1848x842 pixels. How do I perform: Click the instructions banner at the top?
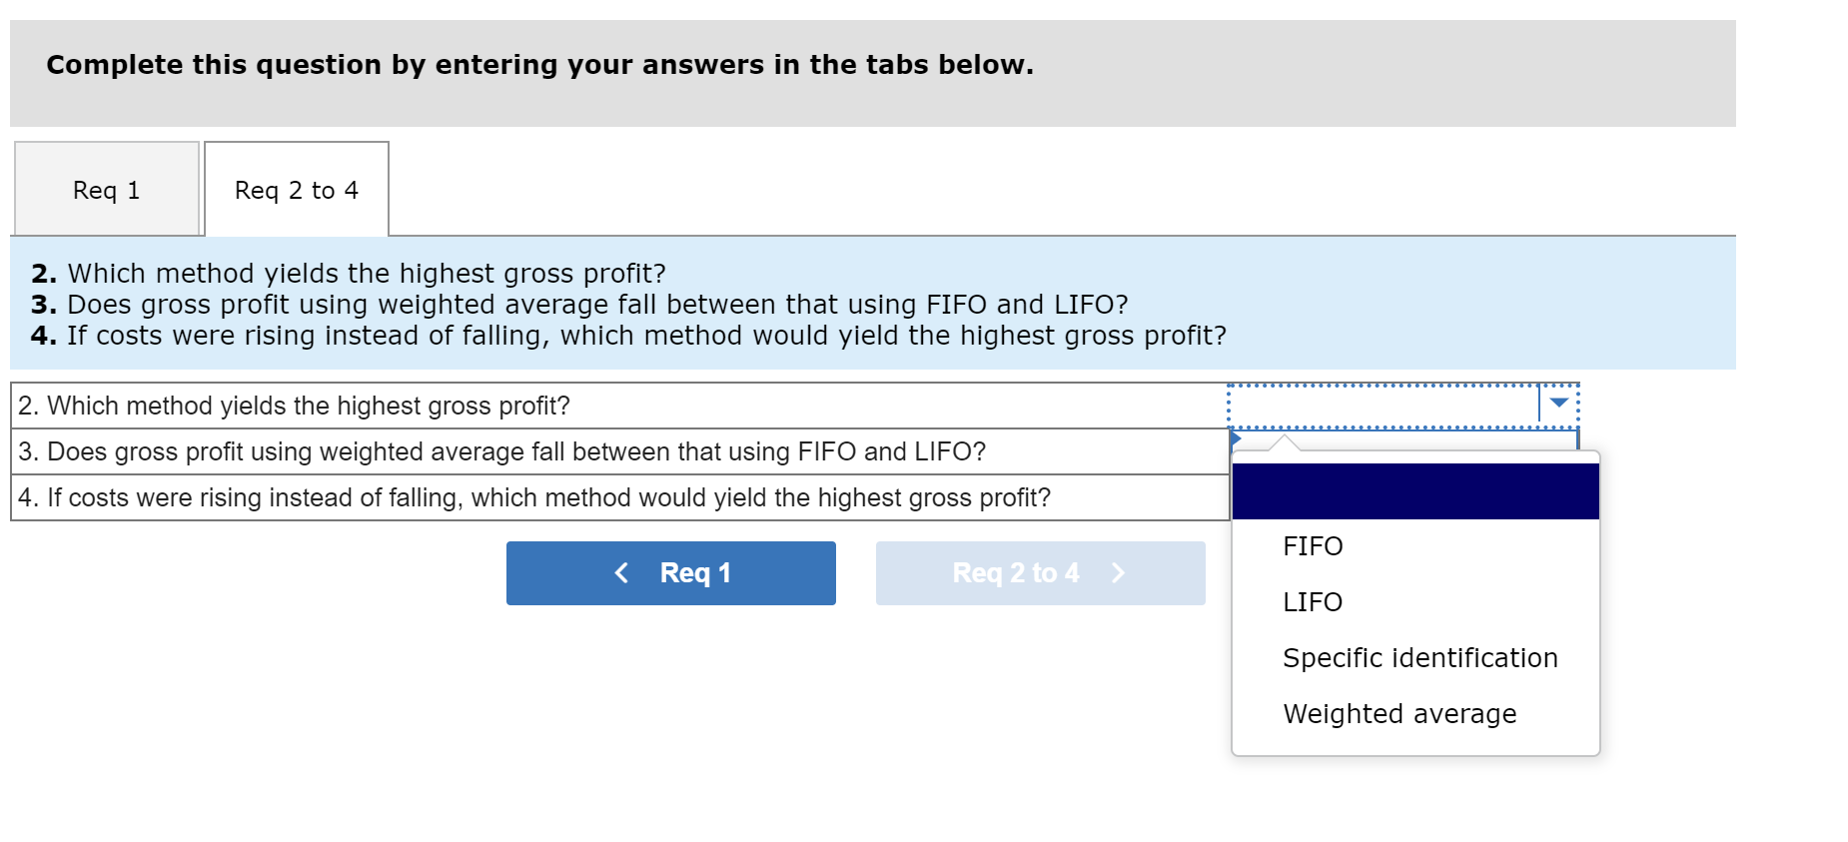(539, 64)
